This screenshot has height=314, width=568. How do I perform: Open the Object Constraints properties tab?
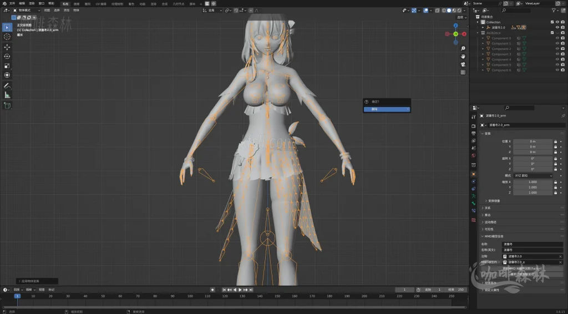(x=474, y=188)
